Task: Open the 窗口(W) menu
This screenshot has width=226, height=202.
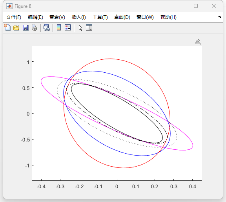Action: click(x=145, y=17)
